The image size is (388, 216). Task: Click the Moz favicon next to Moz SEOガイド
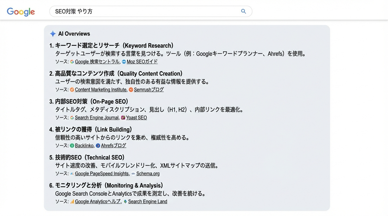124,62
